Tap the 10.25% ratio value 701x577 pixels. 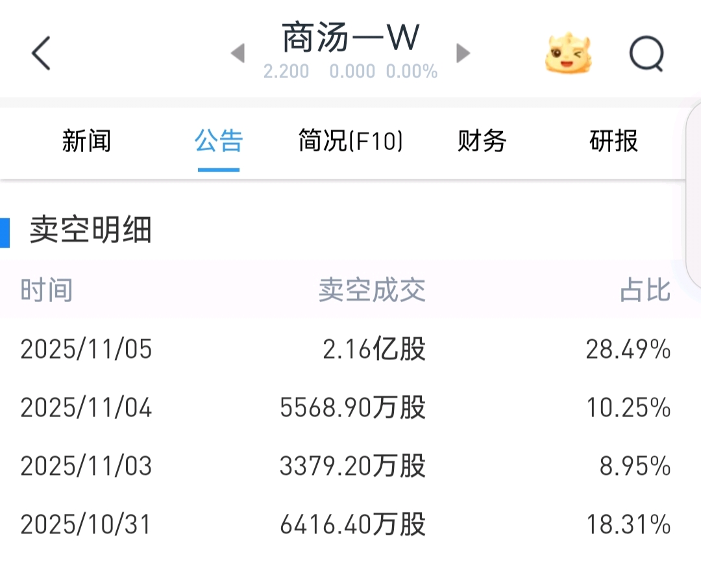pyautogui.click(x=628, y=408)
